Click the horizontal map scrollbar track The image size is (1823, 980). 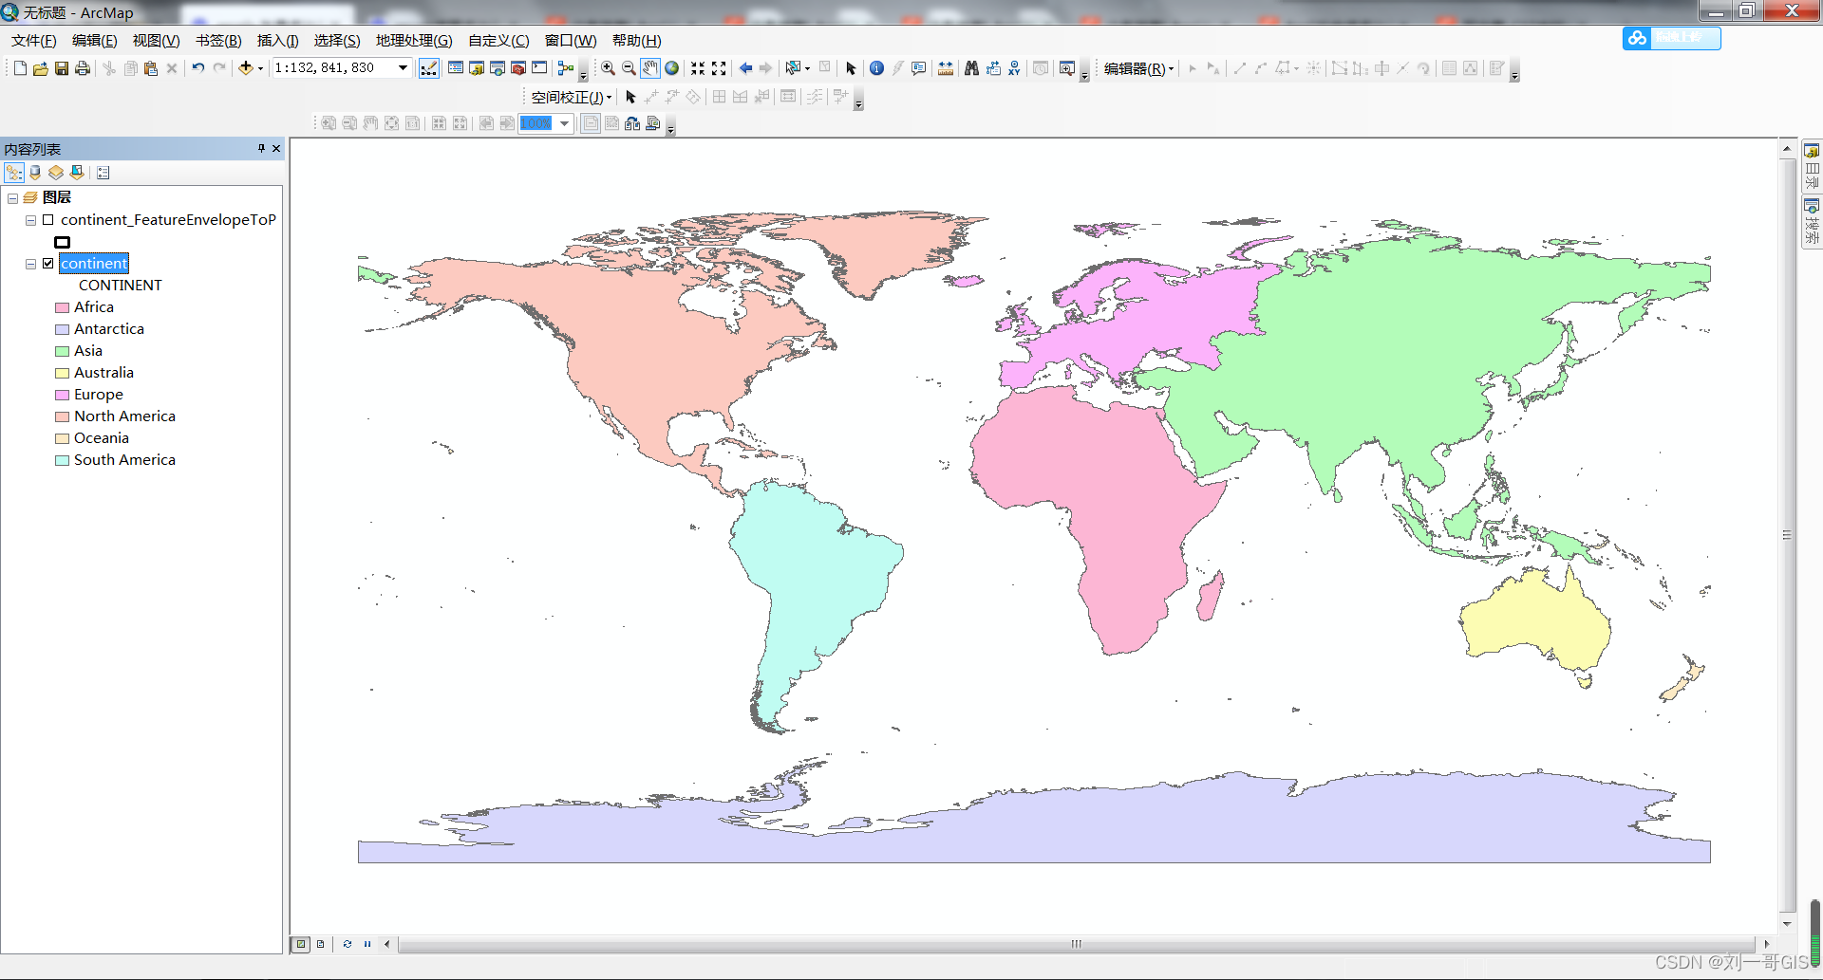(1076, 944)
